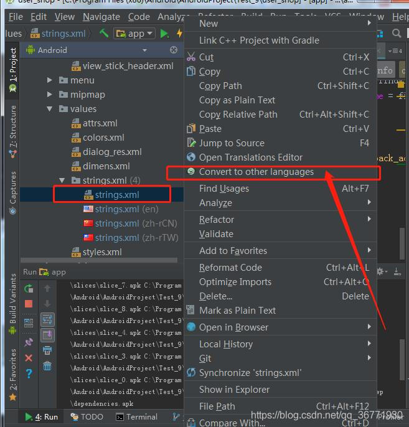This screenshot has width=409, height=427.
Task: Click the down arrow icon in Run panel
Action: (x=47, y=304)
